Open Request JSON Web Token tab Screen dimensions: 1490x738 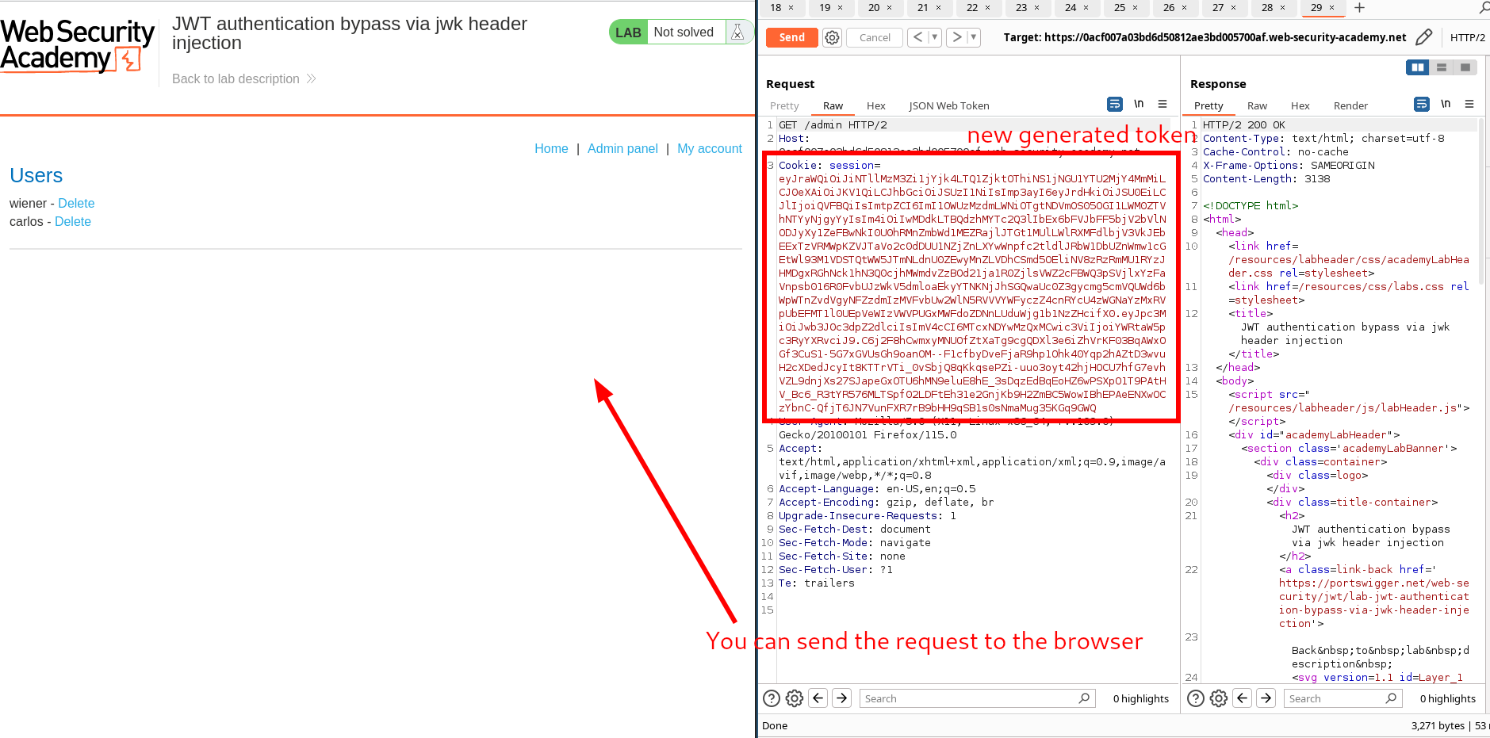click(x=948, y=105)
